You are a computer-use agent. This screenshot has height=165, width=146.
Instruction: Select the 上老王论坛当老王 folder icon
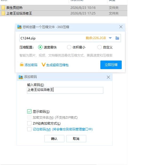click(x=3, y=13)
